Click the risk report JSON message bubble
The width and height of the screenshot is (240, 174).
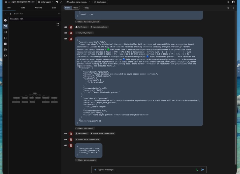pos(139,81)
